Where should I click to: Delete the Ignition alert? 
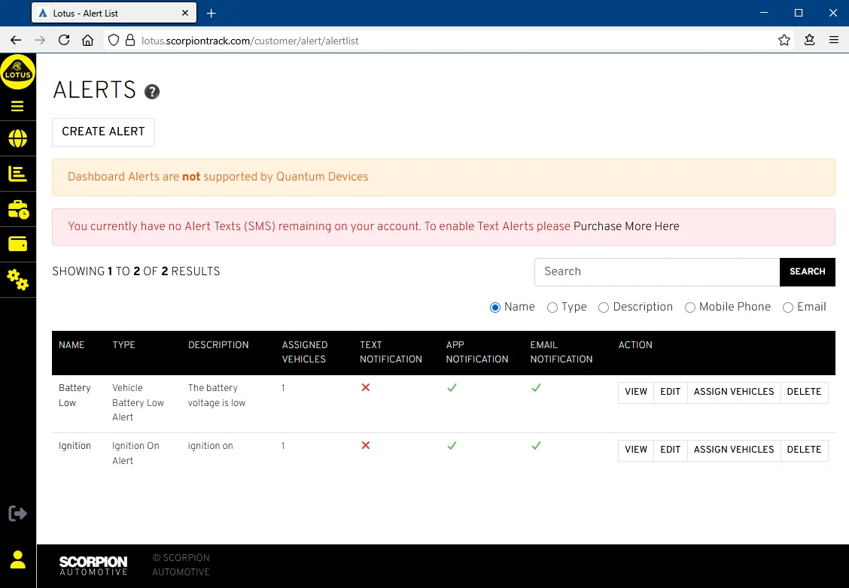(x=804, y=450)
